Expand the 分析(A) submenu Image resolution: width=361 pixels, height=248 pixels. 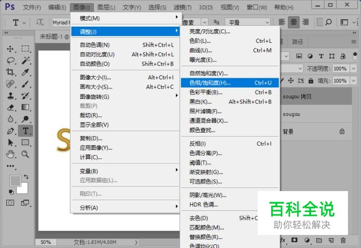click(x=126, y=207)
